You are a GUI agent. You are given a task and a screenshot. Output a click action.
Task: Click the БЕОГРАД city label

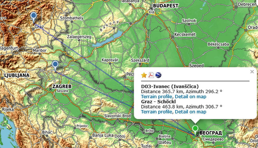[x=211, y=133]
